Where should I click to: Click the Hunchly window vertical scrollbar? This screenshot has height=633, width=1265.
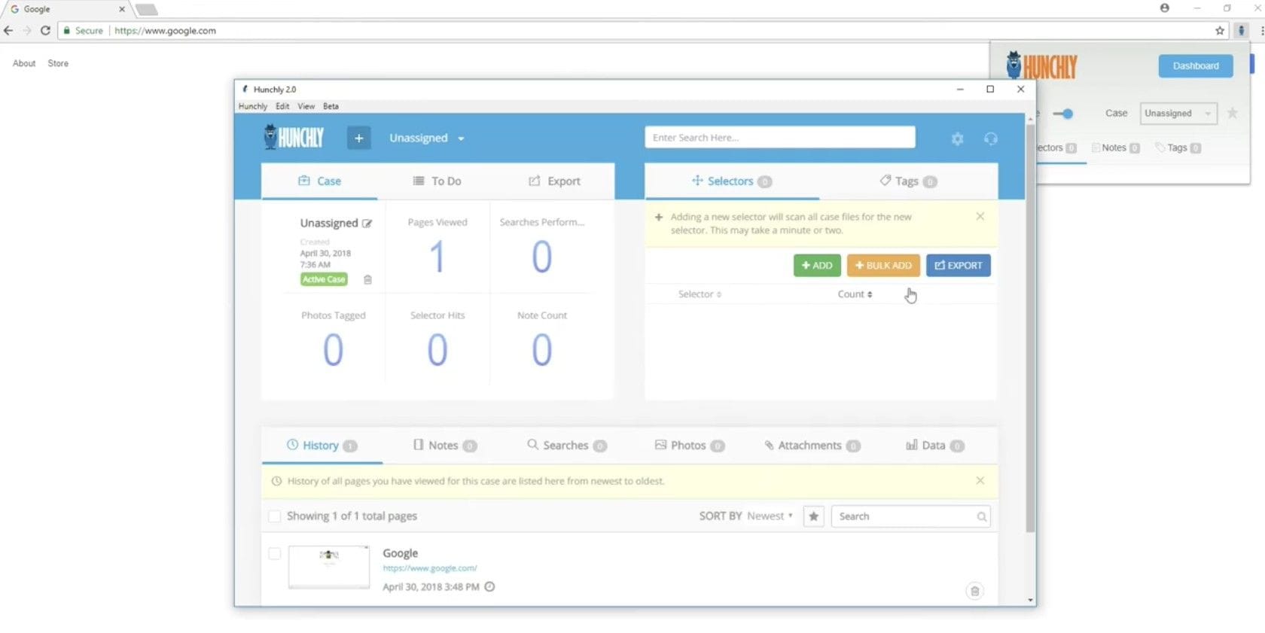1030,328
